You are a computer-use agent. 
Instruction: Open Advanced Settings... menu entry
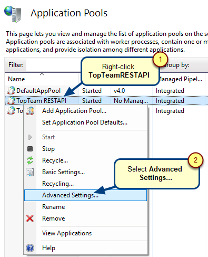tap(85, 195)
